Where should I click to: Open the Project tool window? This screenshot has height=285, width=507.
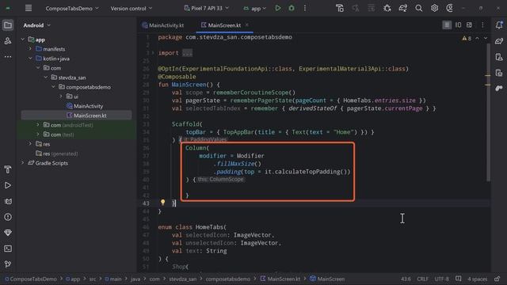pos(8,25)
